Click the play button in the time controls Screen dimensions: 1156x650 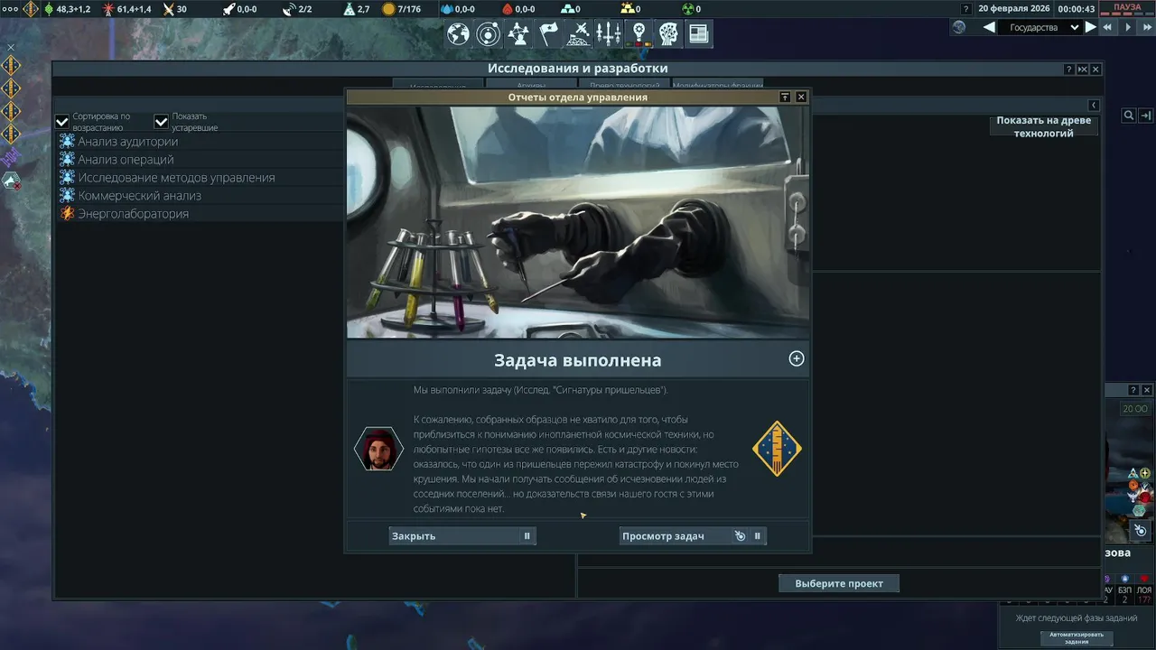pos(1127,27)
